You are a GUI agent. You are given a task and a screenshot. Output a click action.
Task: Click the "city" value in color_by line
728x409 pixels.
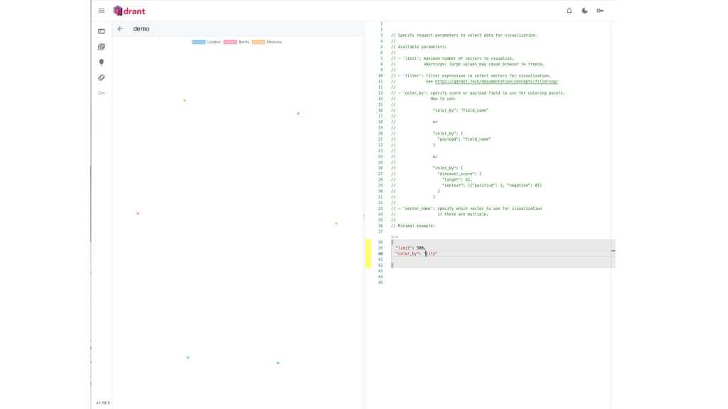point(431,254)
